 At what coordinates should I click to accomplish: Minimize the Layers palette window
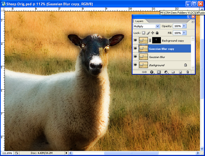click(x=189, y=17)
